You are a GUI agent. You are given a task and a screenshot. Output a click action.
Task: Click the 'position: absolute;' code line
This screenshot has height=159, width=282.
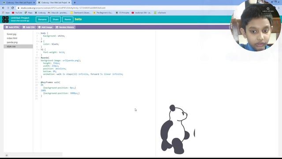point(55,69)
